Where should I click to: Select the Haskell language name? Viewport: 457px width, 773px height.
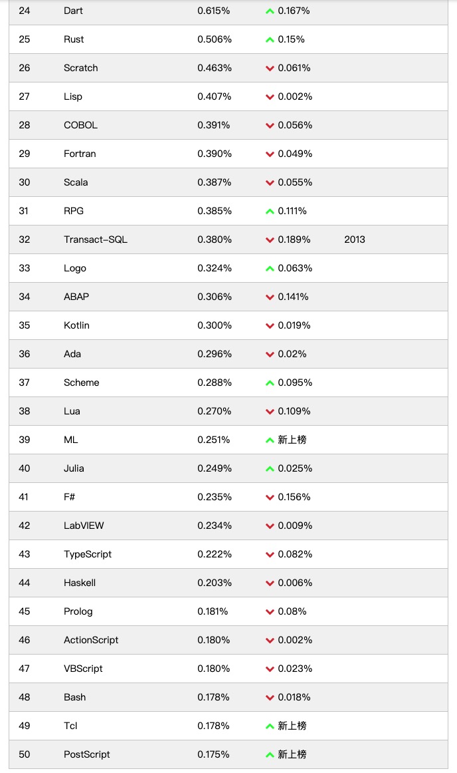click(x=80, y=583)
